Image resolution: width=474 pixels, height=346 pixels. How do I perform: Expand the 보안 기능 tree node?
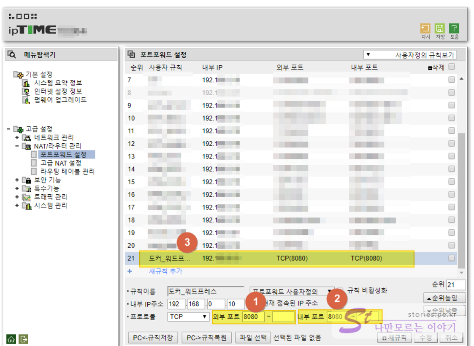[17, 180]
